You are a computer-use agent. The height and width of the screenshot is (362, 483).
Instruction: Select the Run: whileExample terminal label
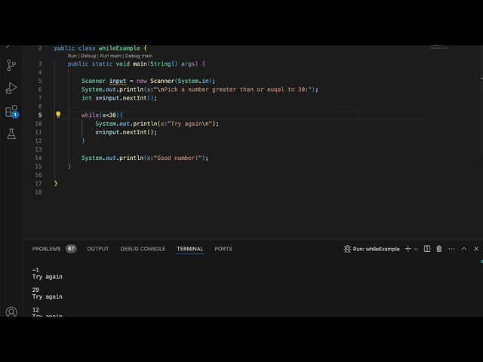(x=376, y=249)
